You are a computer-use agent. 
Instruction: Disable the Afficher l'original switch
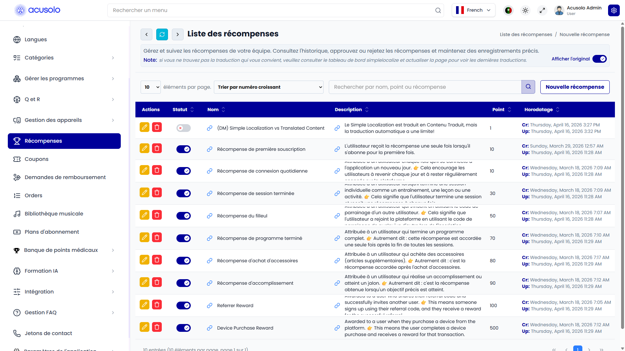(x=600, y=59)
